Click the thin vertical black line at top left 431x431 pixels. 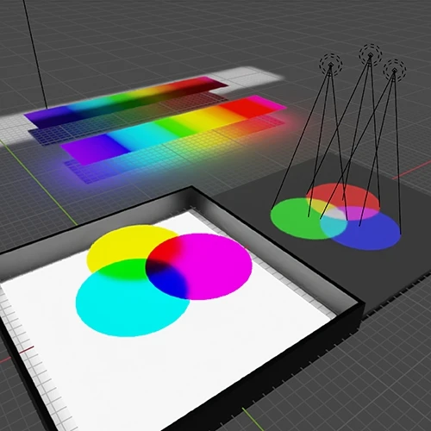click(x=35, y=54)
